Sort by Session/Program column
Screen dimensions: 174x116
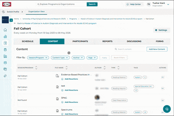(36, 68)
